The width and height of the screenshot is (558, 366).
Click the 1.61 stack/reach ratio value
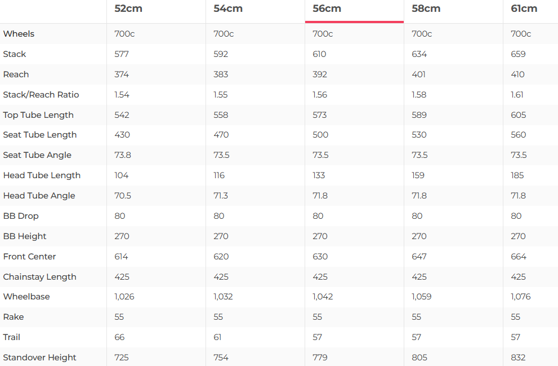517,95
